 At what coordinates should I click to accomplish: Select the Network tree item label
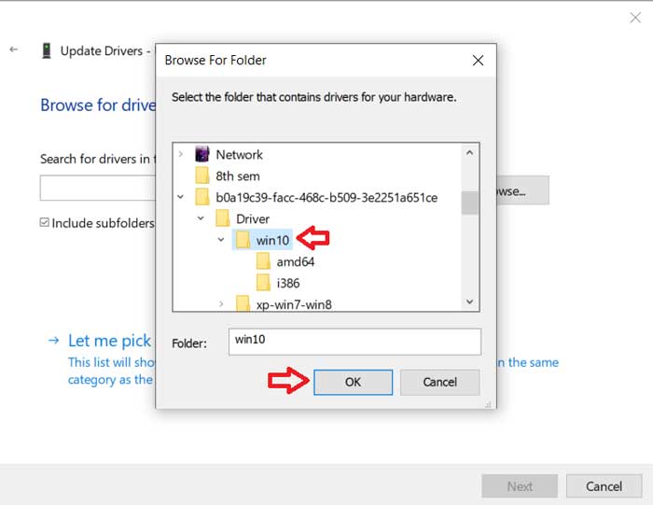coord(239,155)
